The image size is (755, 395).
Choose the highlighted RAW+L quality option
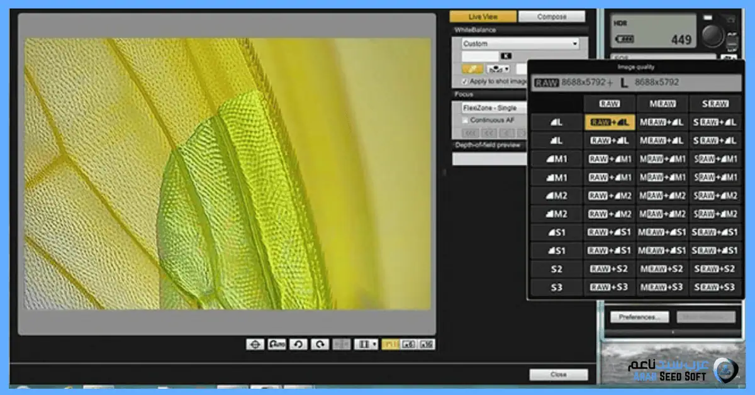tap(609, 123)
